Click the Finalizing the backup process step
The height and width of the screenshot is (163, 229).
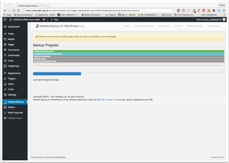click(129, 61)
